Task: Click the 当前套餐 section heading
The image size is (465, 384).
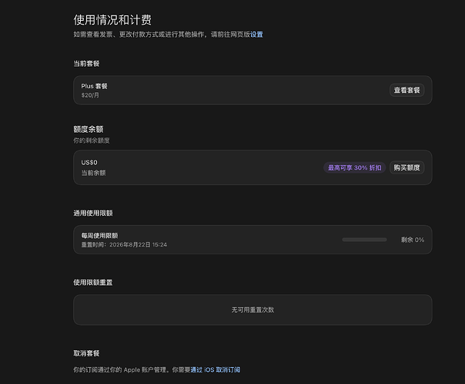Action: pos(86,64)
